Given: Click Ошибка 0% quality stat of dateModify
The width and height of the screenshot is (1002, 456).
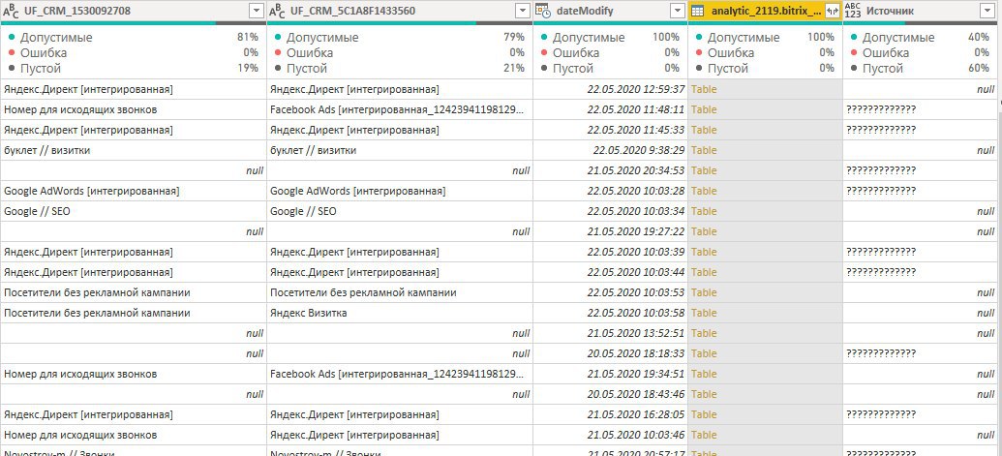Looking at the screenshot, I should click(610, 53).
